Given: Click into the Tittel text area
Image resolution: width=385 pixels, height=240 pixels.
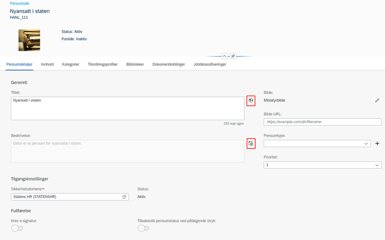Looking at the screenshot, I should coord(128,109).
